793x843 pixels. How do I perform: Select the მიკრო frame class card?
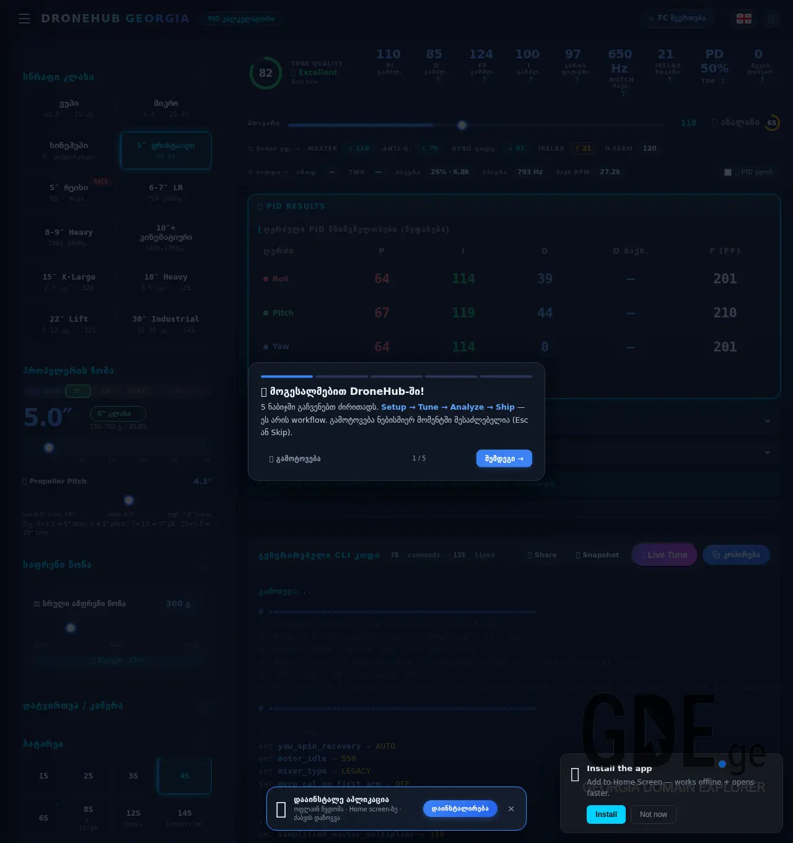166,108
